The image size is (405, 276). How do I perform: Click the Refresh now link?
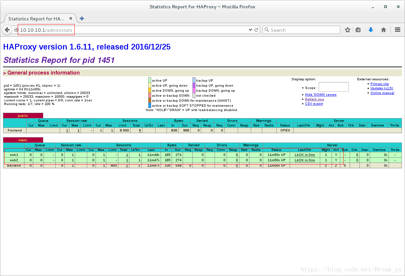click(x=314, y=99)
